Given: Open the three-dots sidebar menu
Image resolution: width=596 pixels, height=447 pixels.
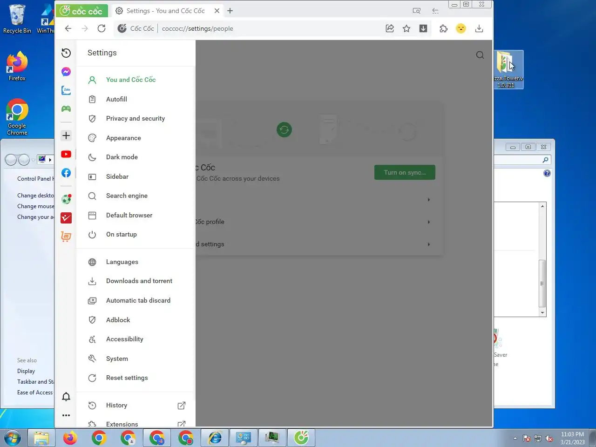Looking at the screenshot, I should point(66,415).
